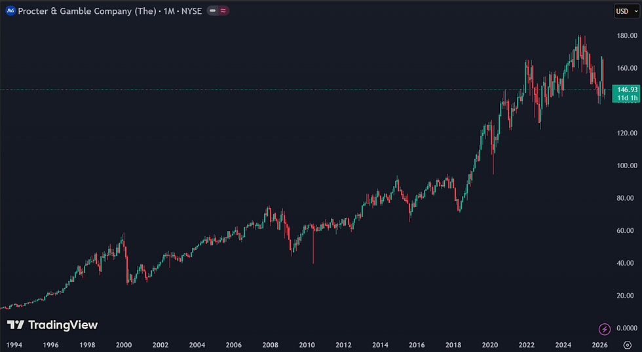Image resolution: width=642 pixels, height=352 pixels.
Task: Click the 1996 year label on time axis
Action: 50,345
